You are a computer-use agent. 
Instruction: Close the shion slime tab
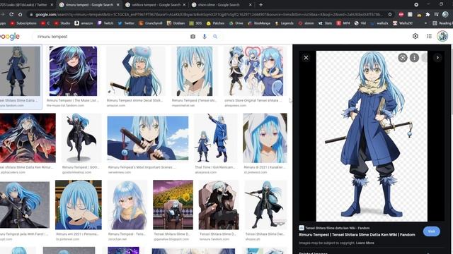251,5
